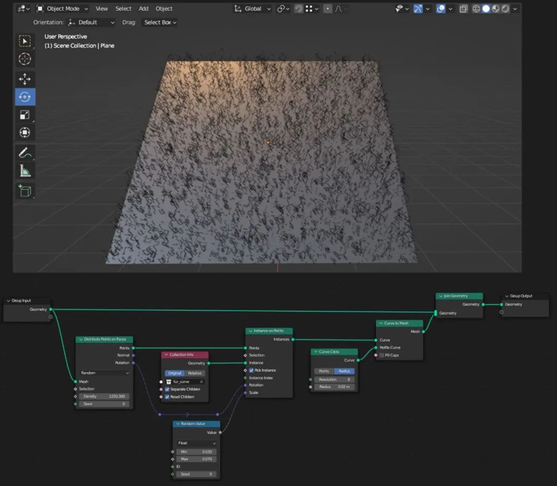The width and height of the screenshot is (557, 486).
Task: Activate the 3D Cursor tool
Action: (x=25, y=59)
